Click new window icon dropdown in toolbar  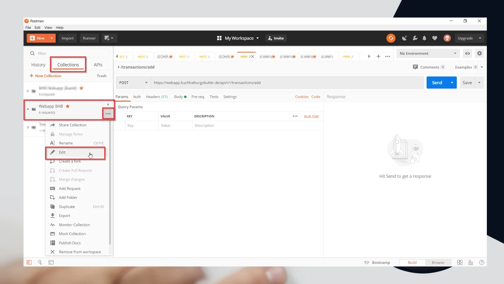[x=110, y=38]
